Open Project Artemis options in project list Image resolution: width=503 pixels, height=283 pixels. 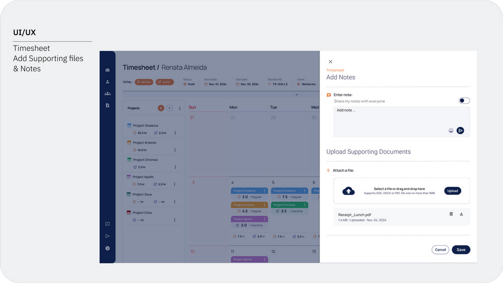pos(175,150)
